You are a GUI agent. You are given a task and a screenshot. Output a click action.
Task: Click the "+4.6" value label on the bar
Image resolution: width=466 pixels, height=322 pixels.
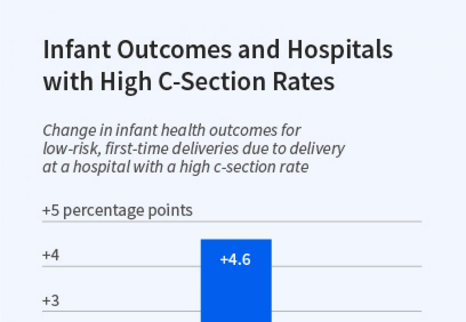coord(235,260)
